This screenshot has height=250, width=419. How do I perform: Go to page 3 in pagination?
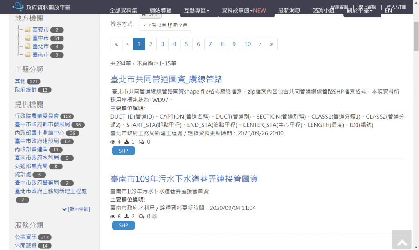click(x=162, y=44)
